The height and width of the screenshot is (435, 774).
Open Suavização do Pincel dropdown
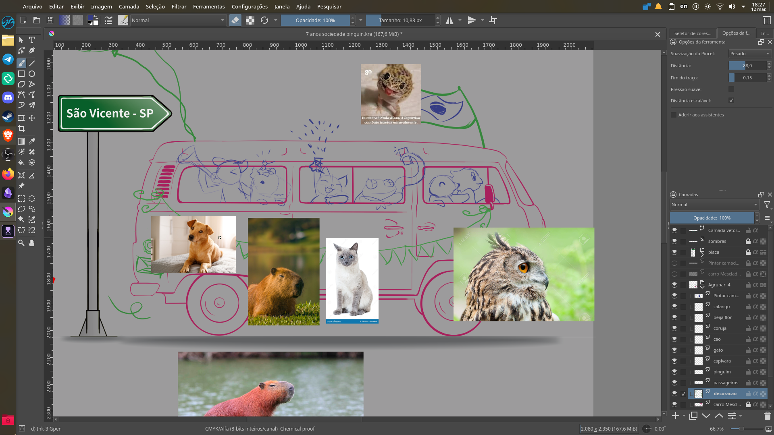750,54
